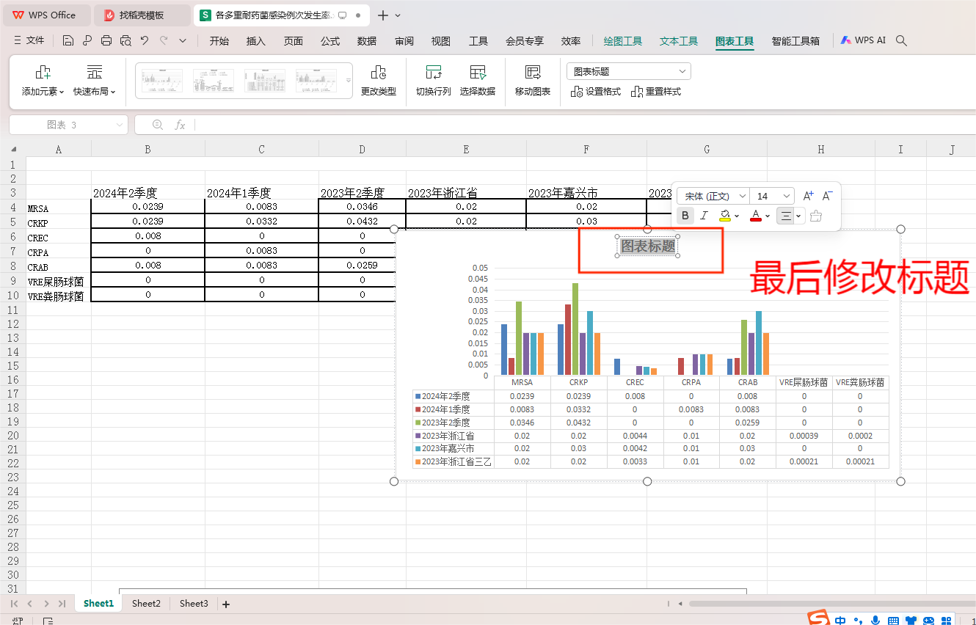Switch to the 插入 ribbon tab

pyautogui.click(x=255, y=42)
